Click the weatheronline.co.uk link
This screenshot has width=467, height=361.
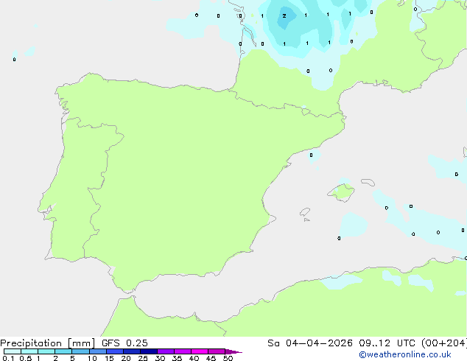click(405, 354)
